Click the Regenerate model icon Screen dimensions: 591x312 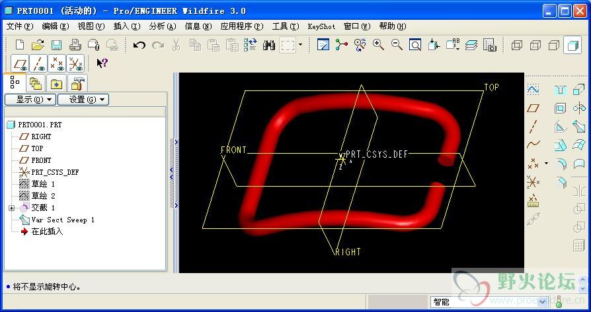[x=251, y=46]
